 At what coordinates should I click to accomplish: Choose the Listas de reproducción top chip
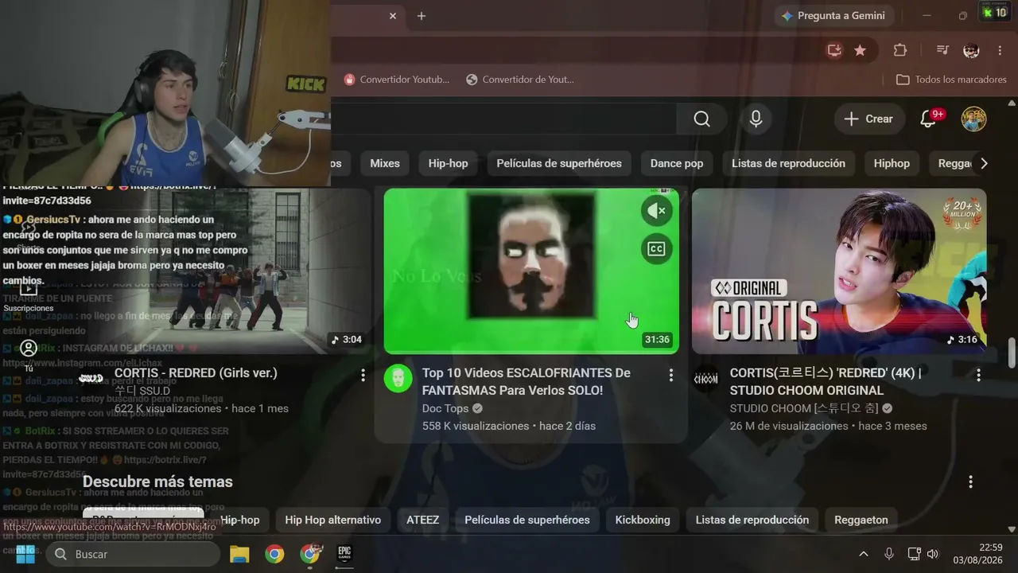click(x=788, y=163)
